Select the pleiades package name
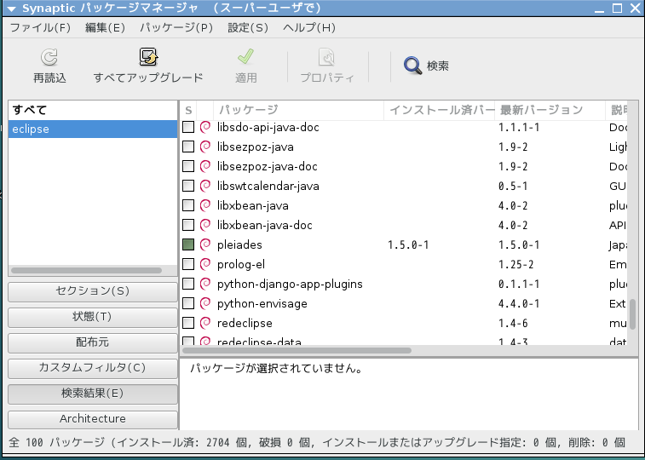Image resolution: width=645 pixels, height=460 pixels. point(239,245)
